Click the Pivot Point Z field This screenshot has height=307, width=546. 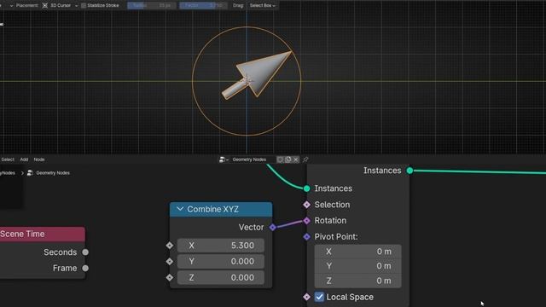tap(358, 281)
